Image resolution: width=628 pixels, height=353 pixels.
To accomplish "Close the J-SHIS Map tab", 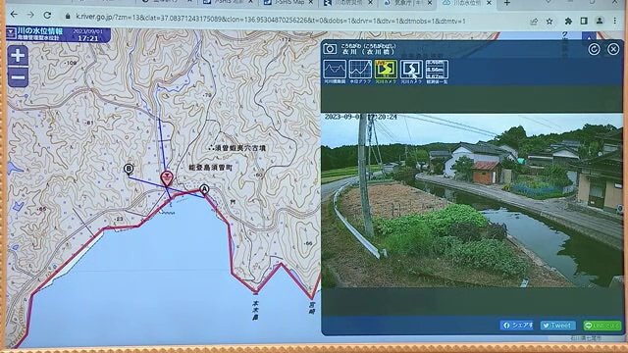I will click(x=310, y=3).
